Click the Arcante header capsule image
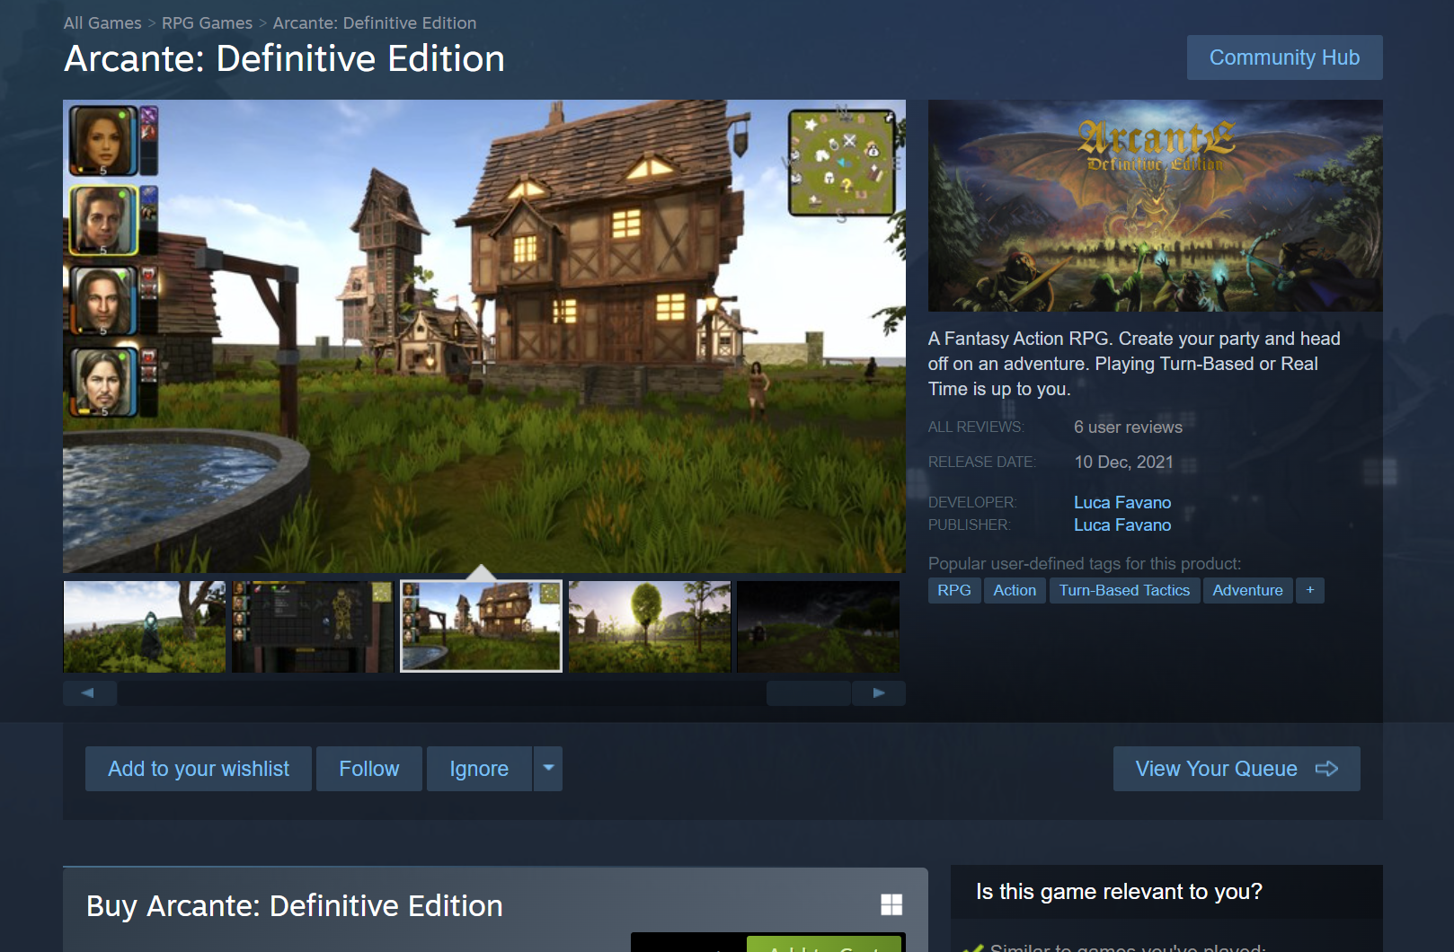 pyautogui.click(x=1156, y=206)
